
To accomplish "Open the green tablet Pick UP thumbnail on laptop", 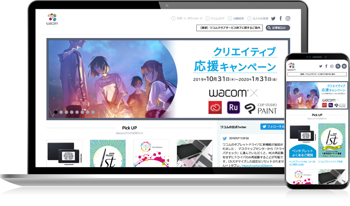I will pyautogui.click(x=195, y=153).
